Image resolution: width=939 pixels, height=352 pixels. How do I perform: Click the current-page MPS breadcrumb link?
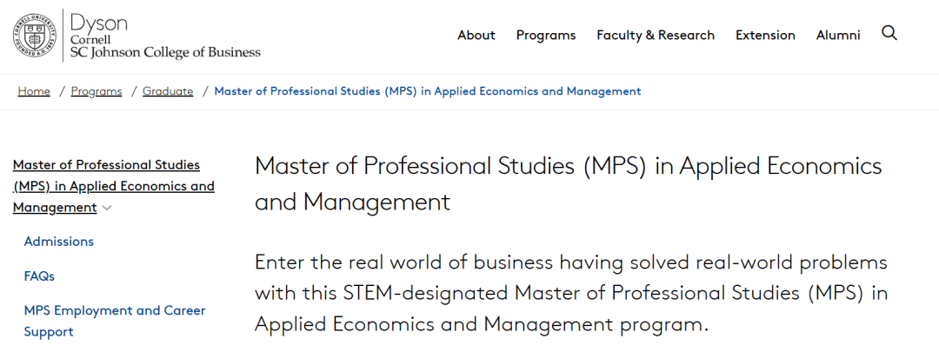[x=428, y=91]
